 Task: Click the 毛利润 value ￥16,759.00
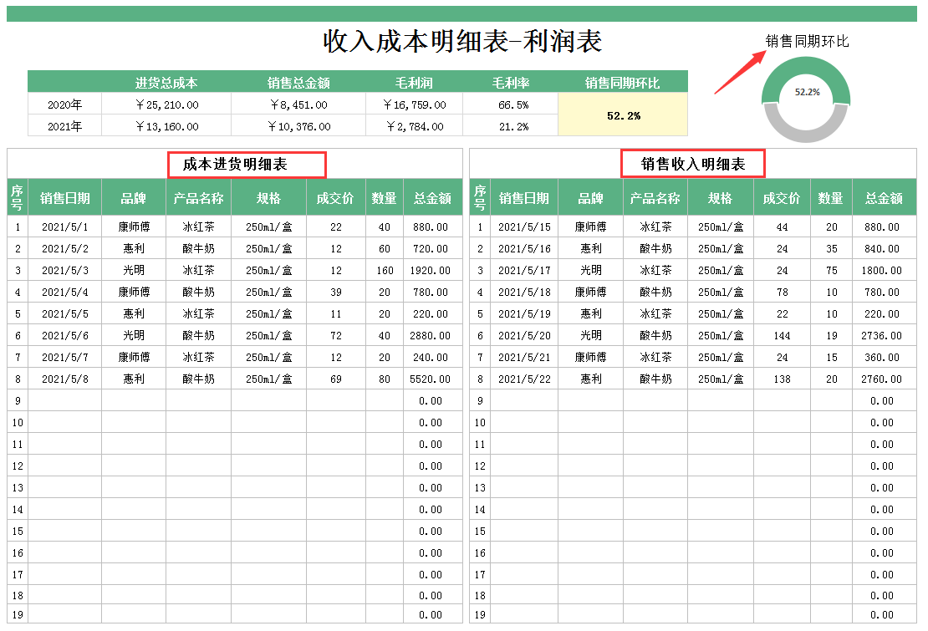pos(415,104)
